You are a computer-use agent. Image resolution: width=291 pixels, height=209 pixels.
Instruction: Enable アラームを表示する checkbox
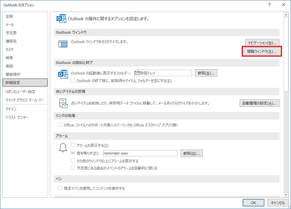pyautogui.click(x=73, y=145)
